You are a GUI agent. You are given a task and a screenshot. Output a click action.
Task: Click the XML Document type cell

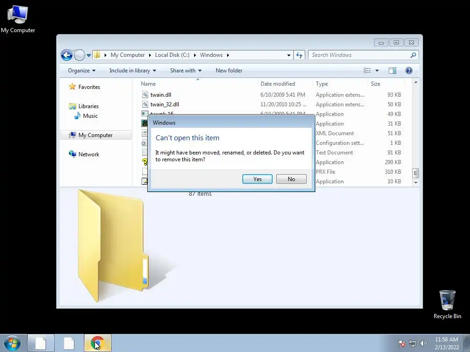pyautogui.click(x=335, y=133)
